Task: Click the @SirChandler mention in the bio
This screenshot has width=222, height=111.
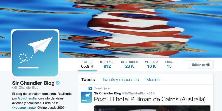Action: [x=28, y=98]
